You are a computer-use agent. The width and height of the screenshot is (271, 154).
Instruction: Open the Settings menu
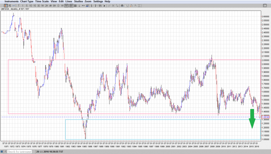[98, 2]
